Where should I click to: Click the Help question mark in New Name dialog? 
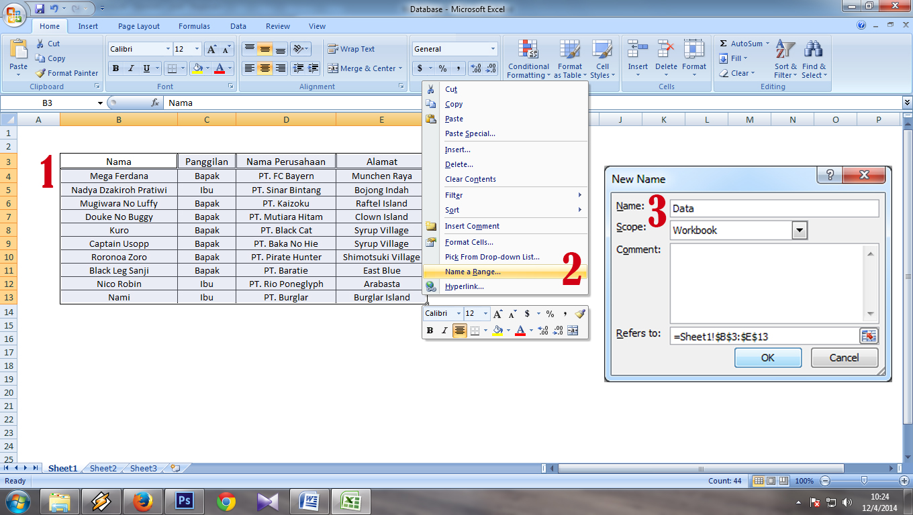tap(830, 176)
